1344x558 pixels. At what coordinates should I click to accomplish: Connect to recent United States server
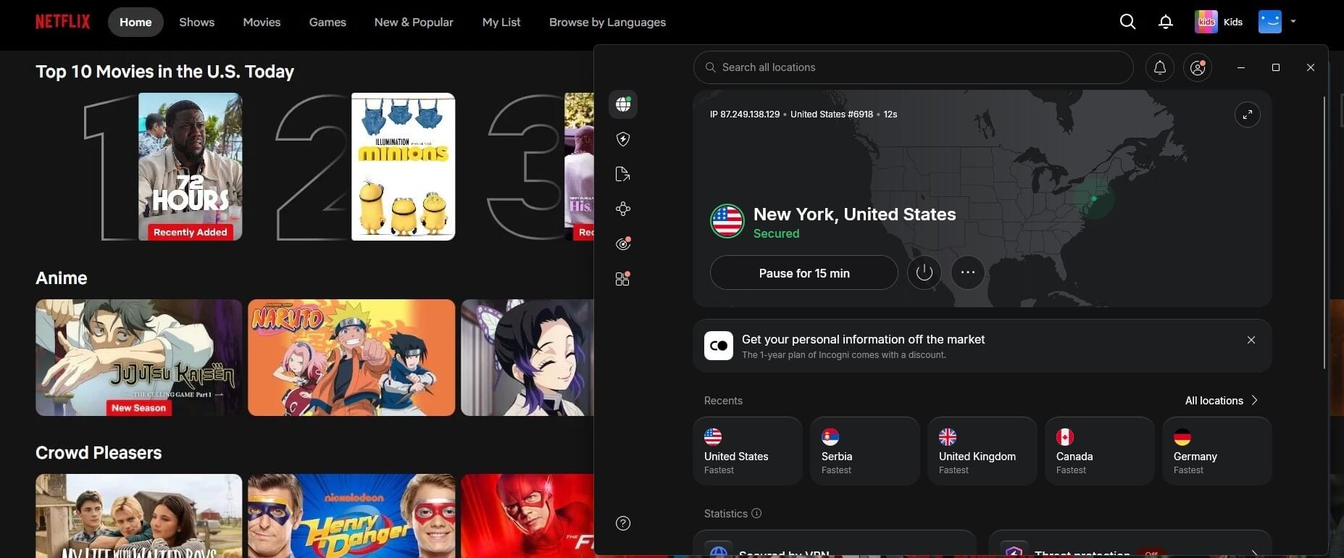748,451
